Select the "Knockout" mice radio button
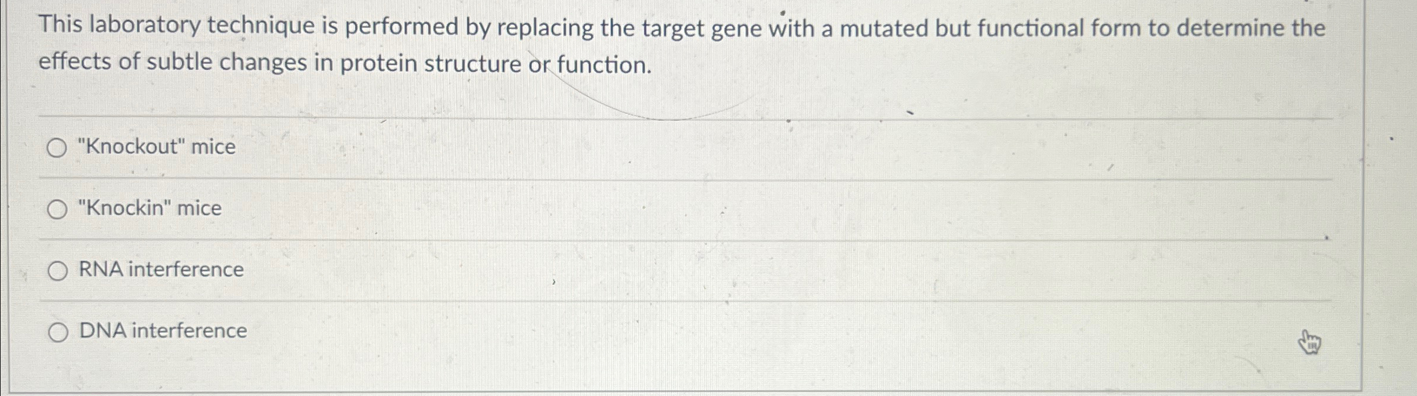The width and height of the screenshot is (1417, 396). tap(57, 148)
